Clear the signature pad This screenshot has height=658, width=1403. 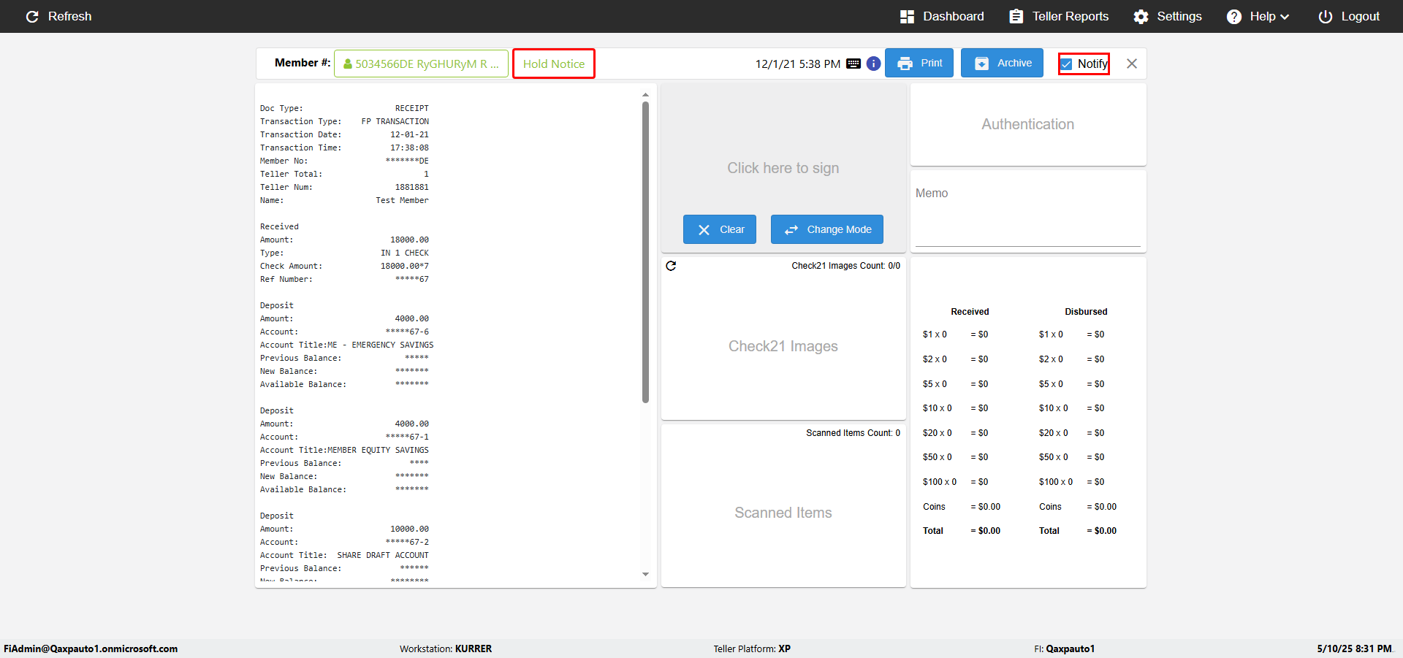coord(720,229)
